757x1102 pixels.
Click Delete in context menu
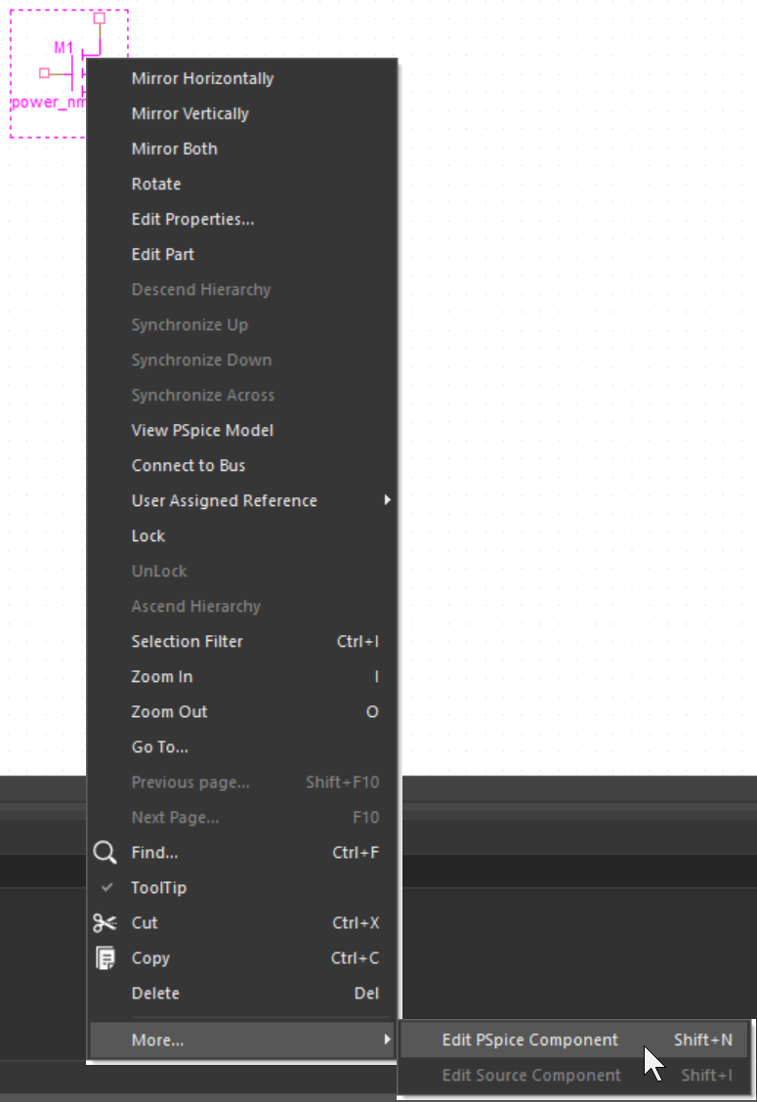tap(155, 994)
